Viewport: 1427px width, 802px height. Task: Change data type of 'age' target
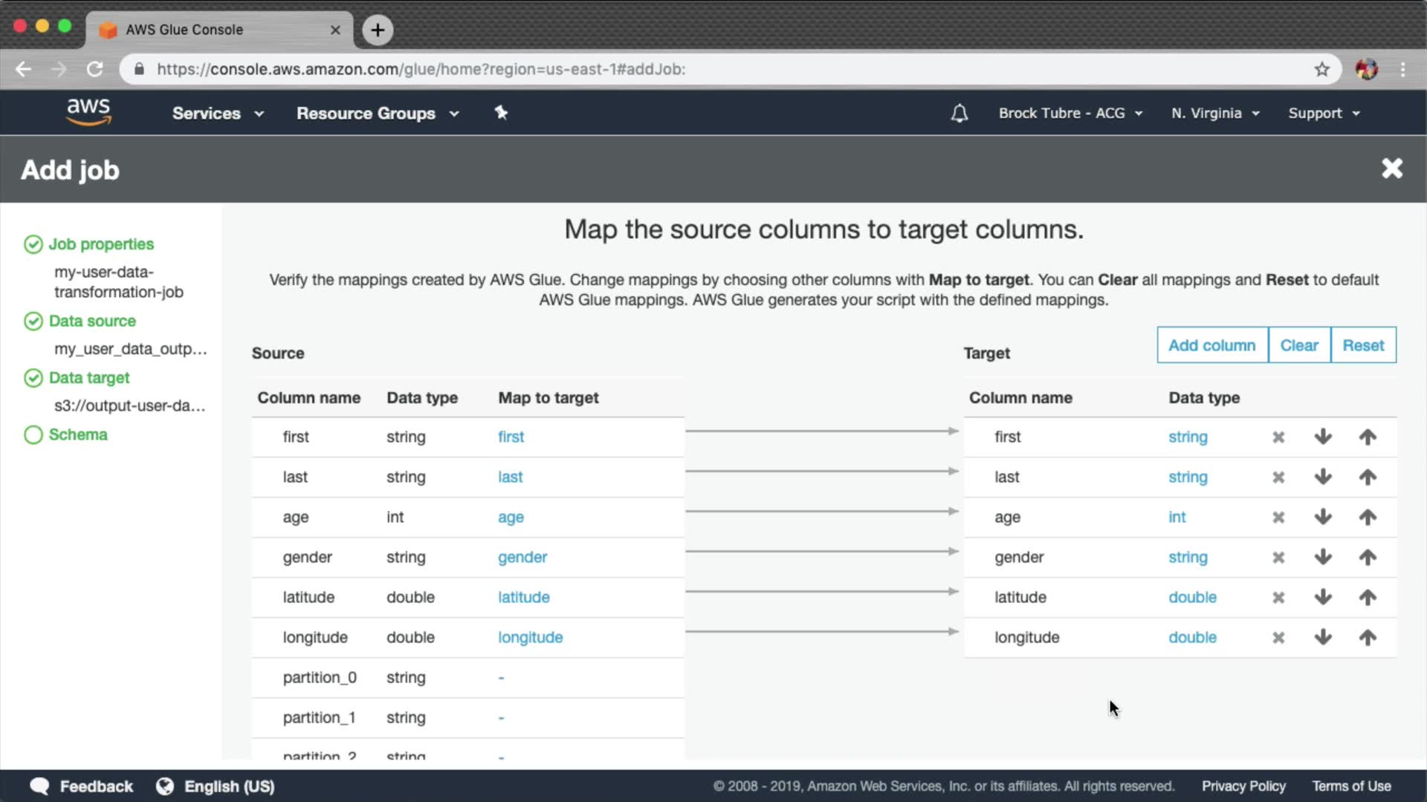[x=1177, y=518]
